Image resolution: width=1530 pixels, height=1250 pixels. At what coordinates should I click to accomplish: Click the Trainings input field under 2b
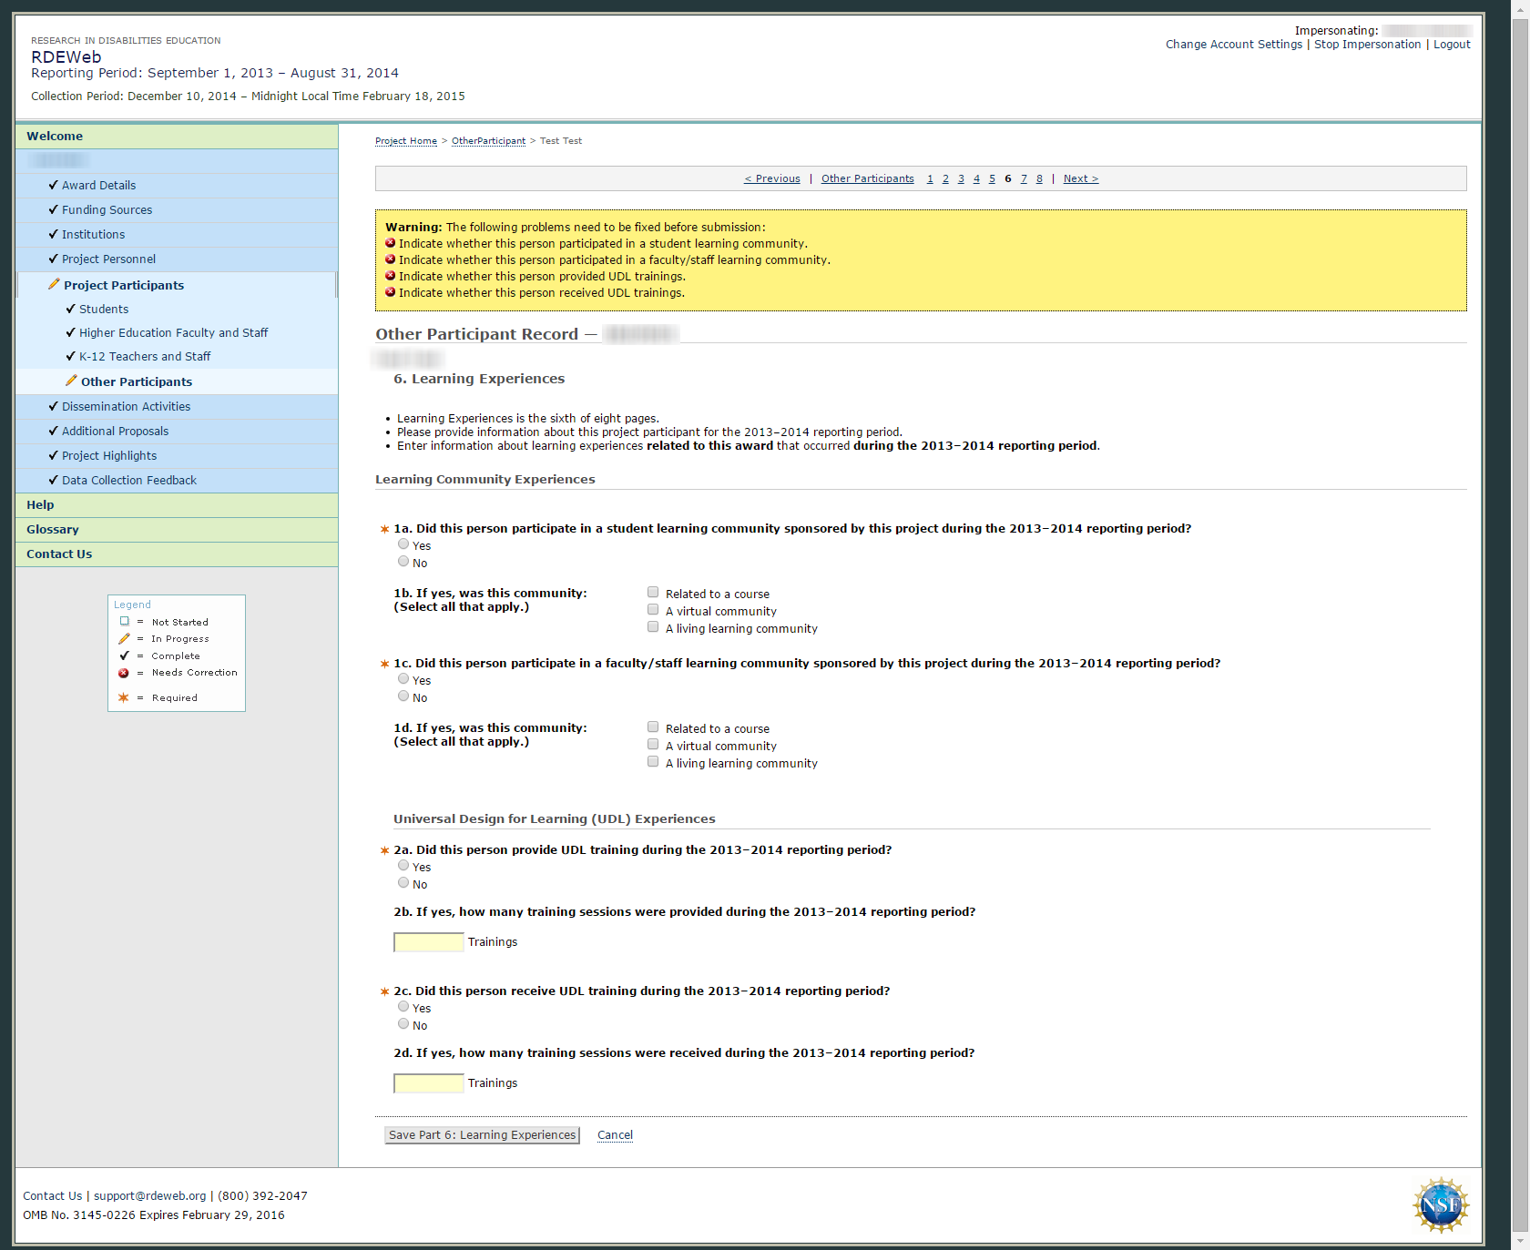[x=428, y=942]
